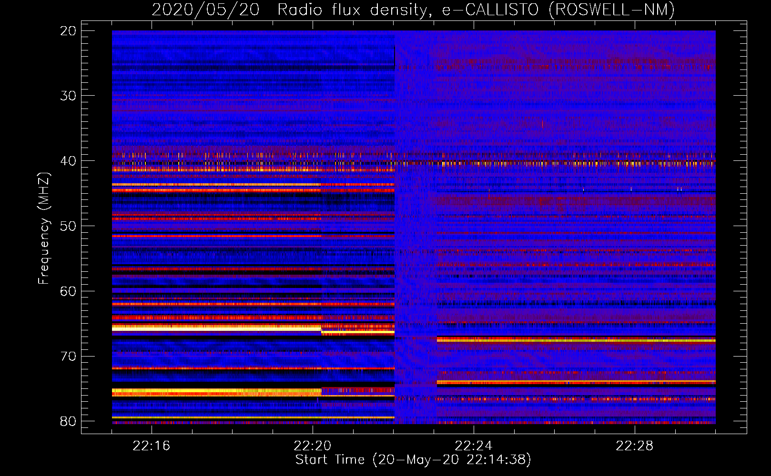Click the 60 frequency tick label
The height and width of the screenshot is (476, 771).
(68, 291)
